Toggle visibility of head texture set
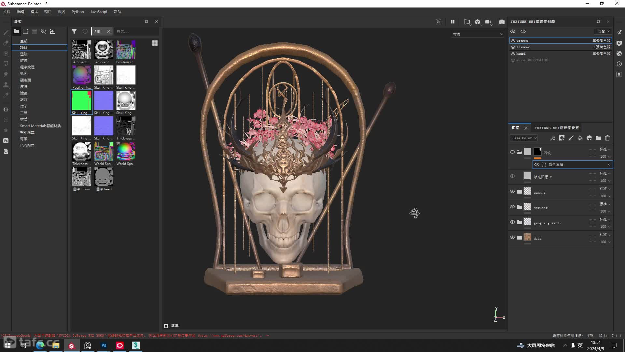 (x=513, y=54)
